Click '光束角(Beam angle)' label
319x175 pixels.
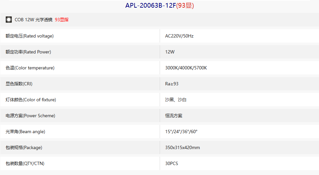pyautogui.click(x=25, y=131)
